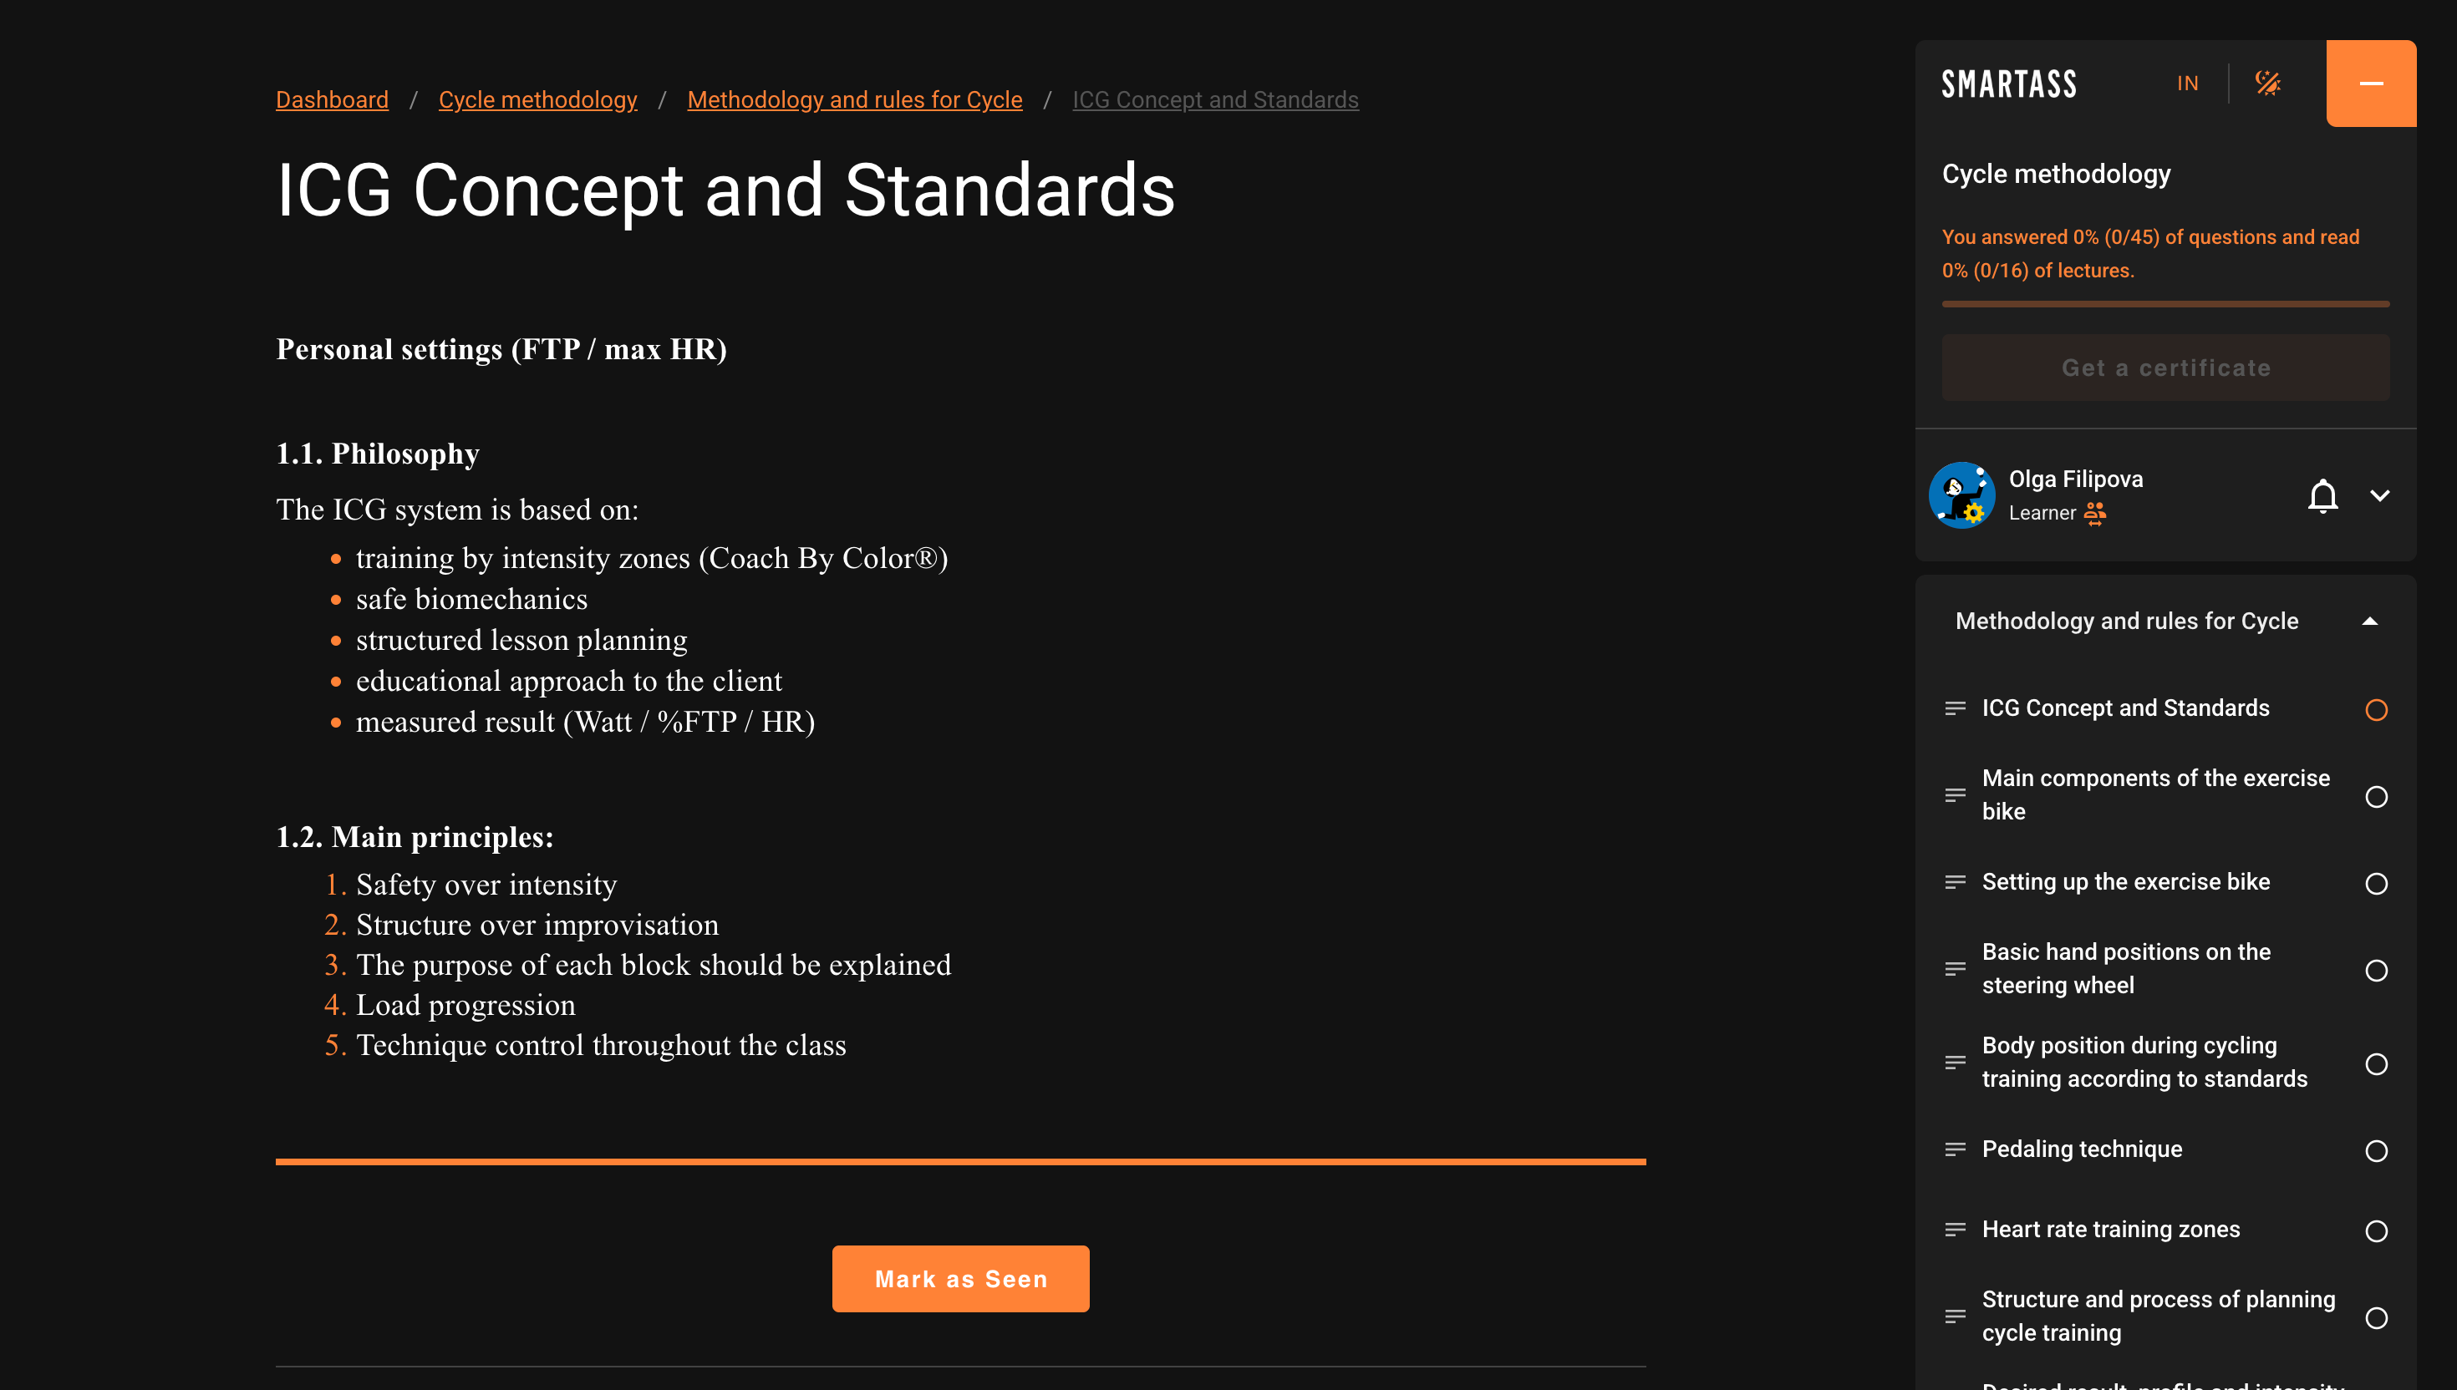Click the Get a certificate button
The height and width of the screenshot is (1390, 2457).
point(2164,368)
